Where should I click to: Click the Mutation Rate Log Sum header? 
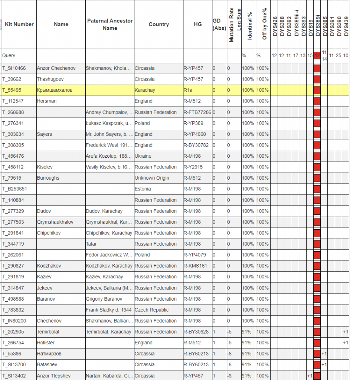click(234, 24)
